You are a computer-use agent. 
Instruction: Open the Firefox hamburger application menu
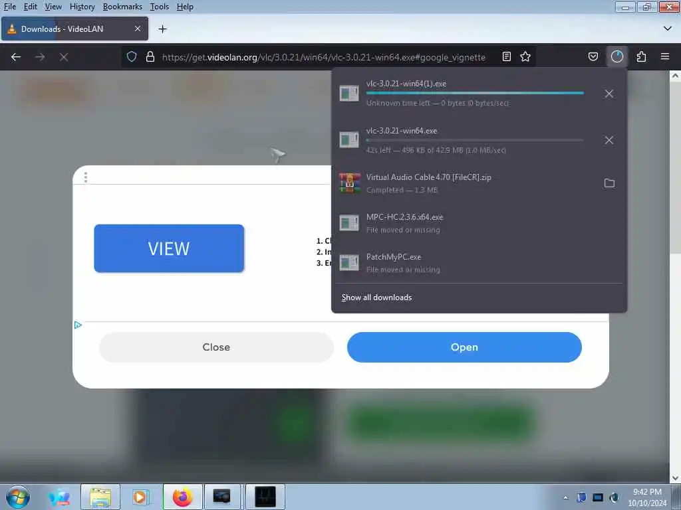point(665,57)
